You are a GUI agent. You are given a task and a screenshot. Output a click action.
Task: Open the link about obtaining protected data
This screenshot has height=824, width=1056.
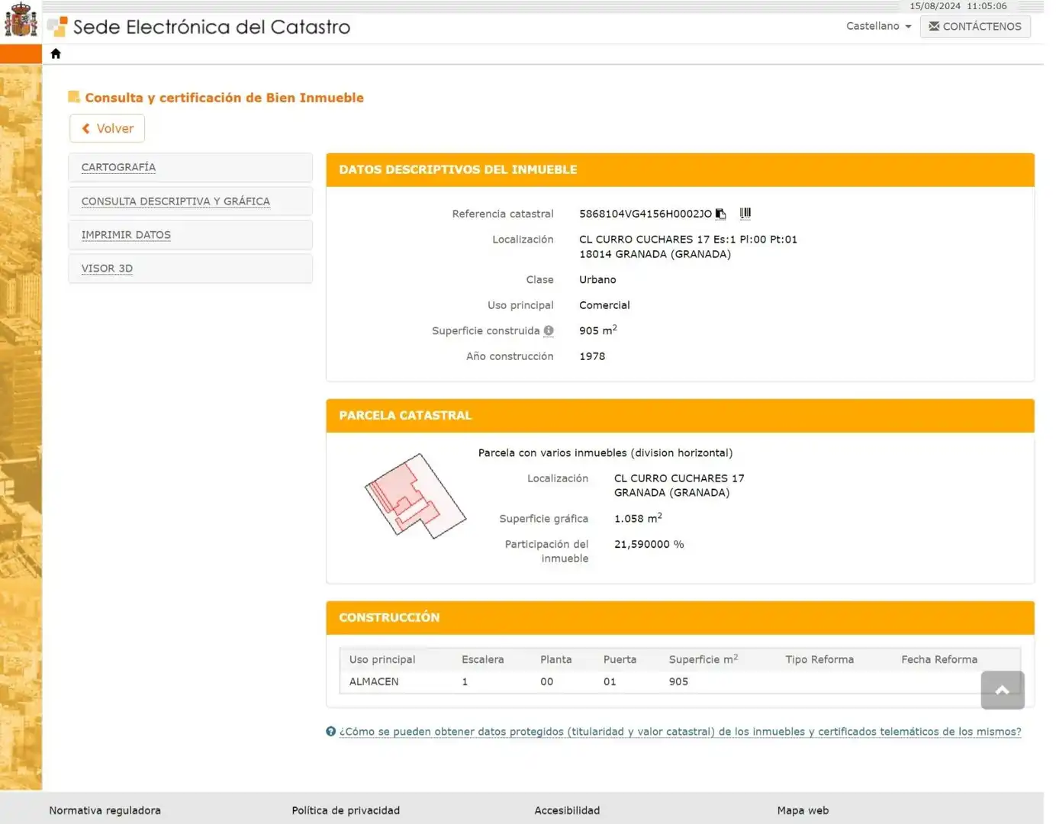pos(680,731)
